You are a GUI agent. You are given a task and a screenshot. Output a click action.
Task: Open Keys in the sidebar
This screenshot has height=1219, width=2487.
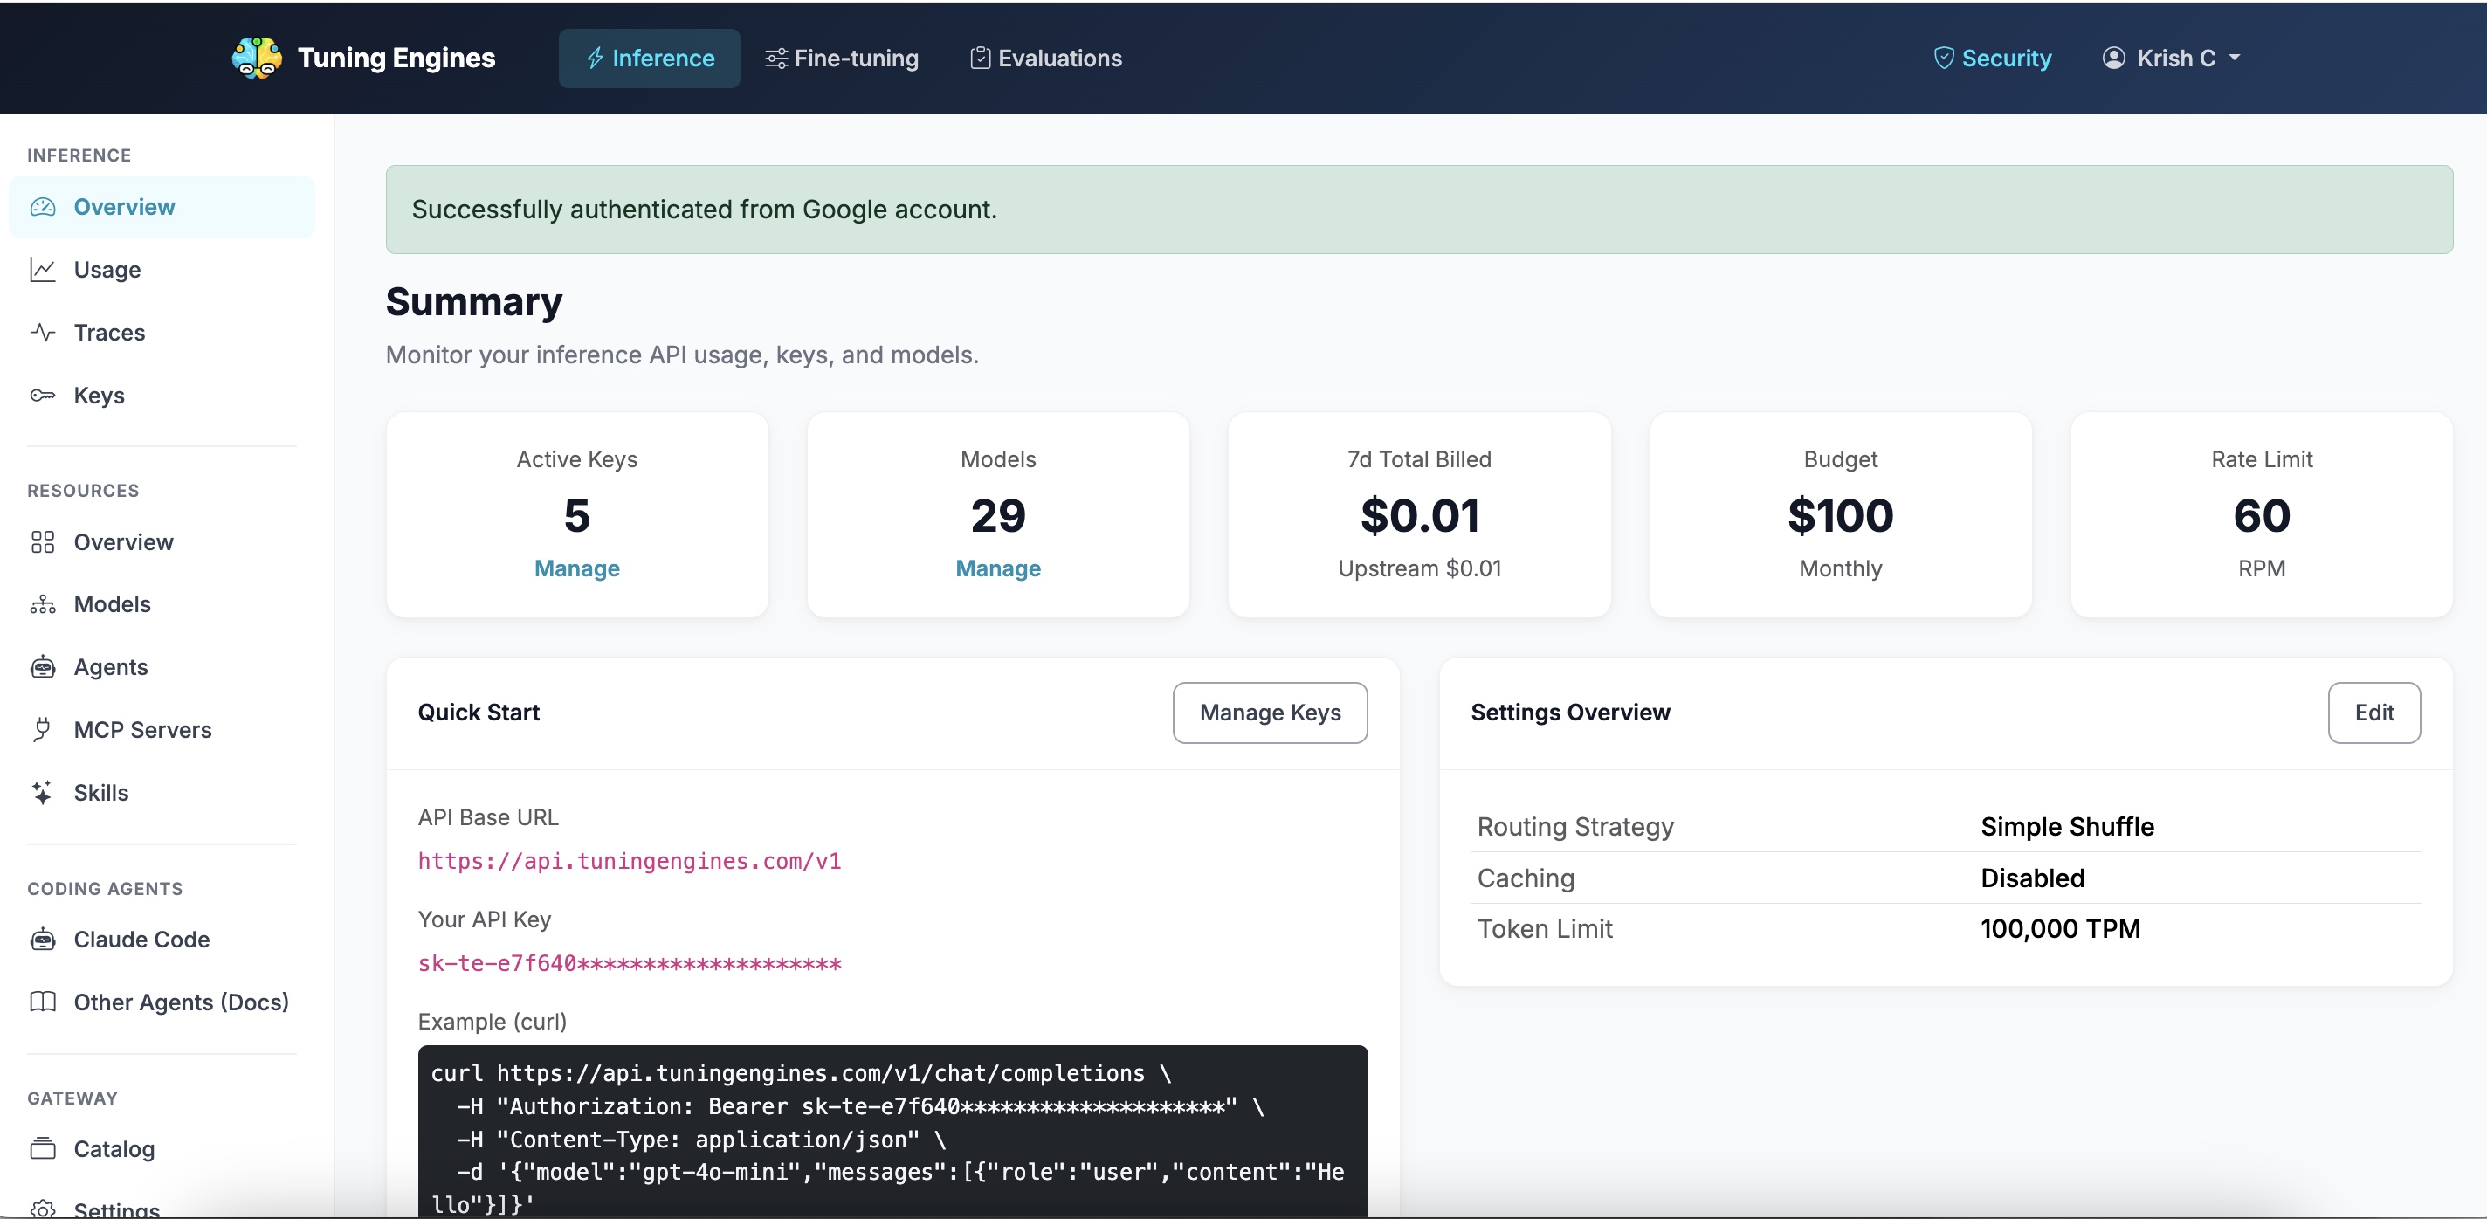(x=162, y=395)
